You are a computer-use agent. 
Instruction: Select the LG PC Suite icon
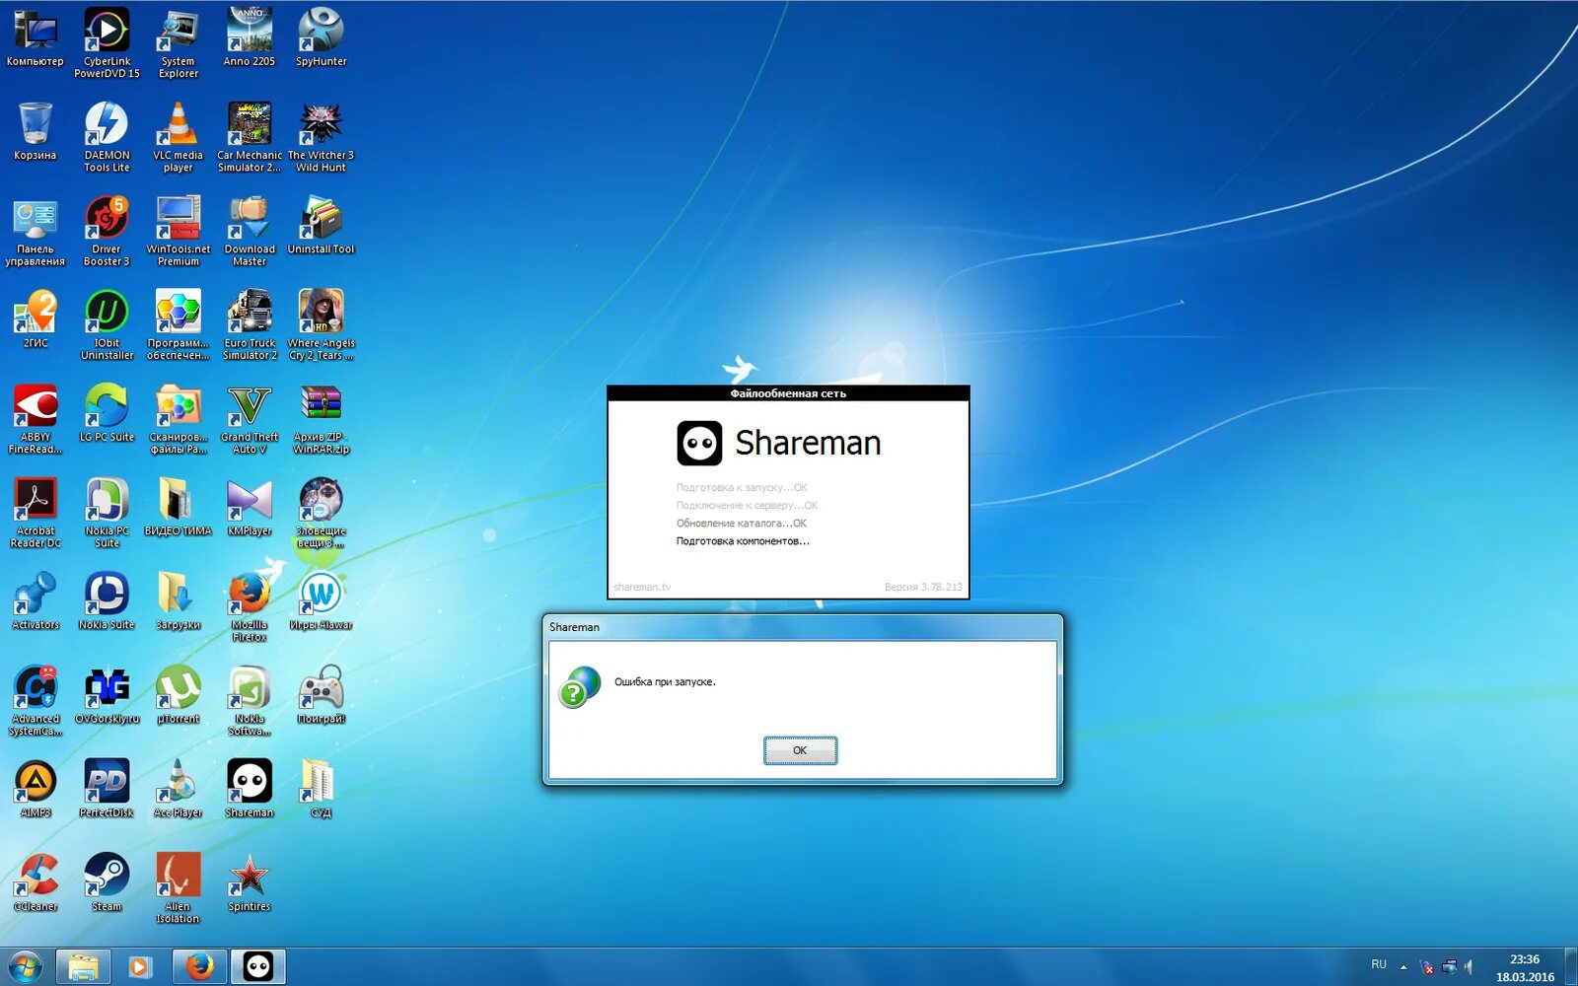(107, 414)
